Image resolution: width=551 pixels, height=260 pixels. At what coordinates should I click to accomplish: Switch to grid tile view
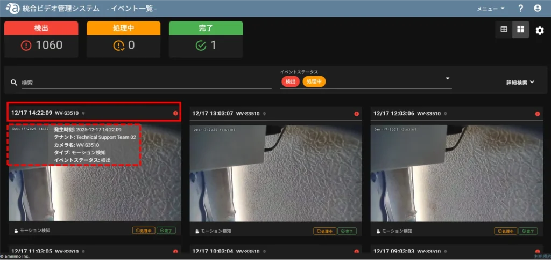pyautogui.click(x=520, y=29)
